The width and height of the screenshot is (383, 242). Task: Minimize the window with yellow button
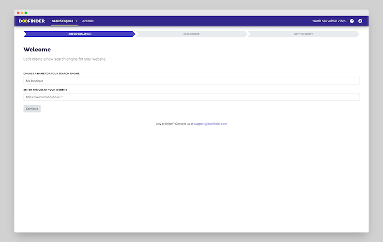pos(22,12)
